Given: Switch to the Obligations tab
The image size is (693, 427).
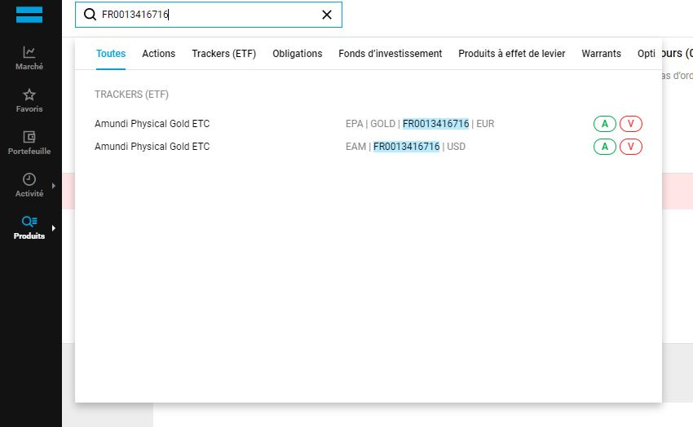Looking at the screenshot, I should click(298, 54).
